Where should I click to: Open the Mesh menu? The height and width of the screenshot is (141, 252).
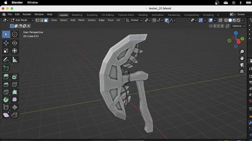click(82, 20)
